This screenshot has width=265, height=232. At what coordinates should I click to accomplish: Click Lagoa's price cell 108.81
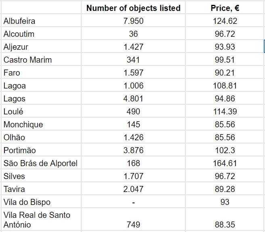[x=225, y=86]
